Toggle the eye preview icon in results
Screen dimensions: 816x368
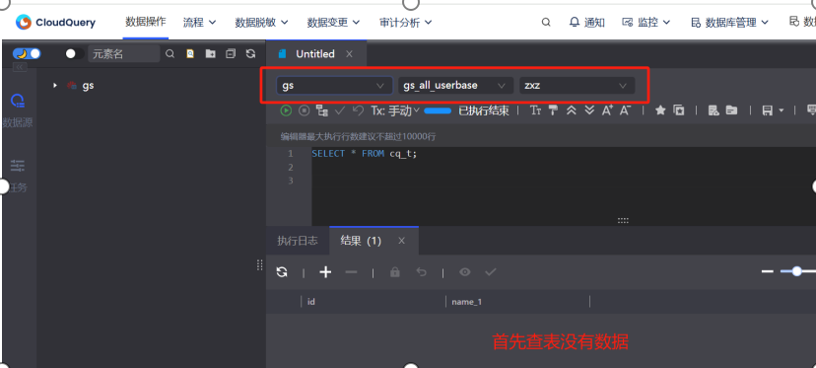point(465,272)
